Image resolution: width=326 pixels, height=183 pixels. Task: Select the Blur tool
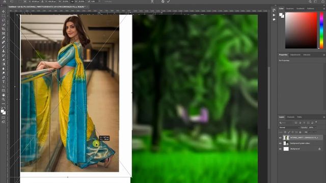[4, 69]
